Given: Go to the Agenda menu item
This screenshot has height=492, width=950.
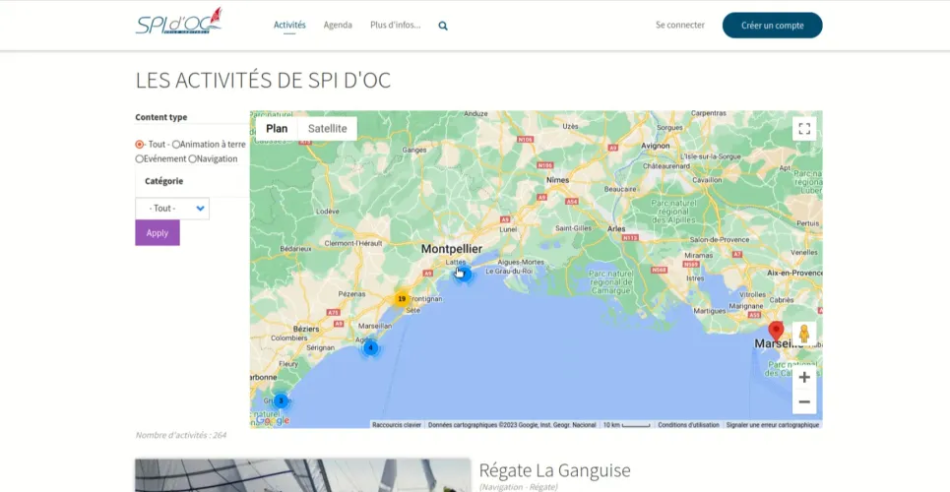Looking at the screenshot, I should (338, 26).
